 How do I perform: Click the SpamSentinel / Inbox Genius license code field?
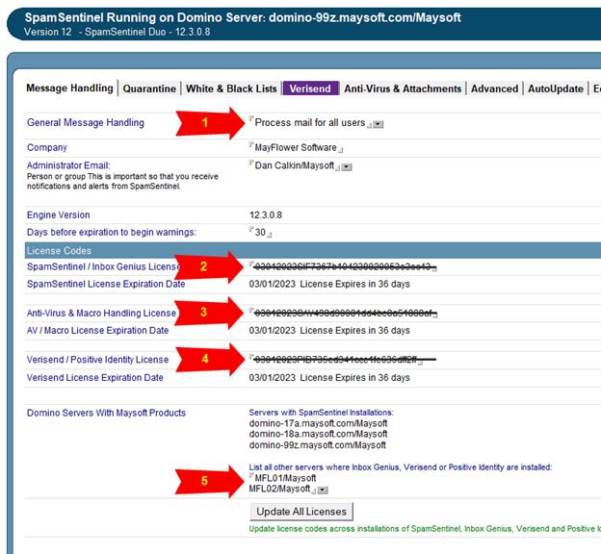tap(343, 266)
